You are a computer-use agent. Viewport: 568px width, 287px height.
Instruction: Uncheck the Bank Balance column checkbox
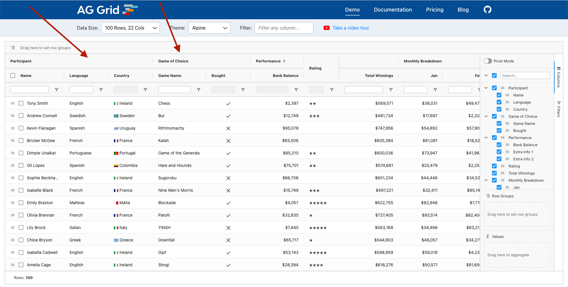point(499,145)
